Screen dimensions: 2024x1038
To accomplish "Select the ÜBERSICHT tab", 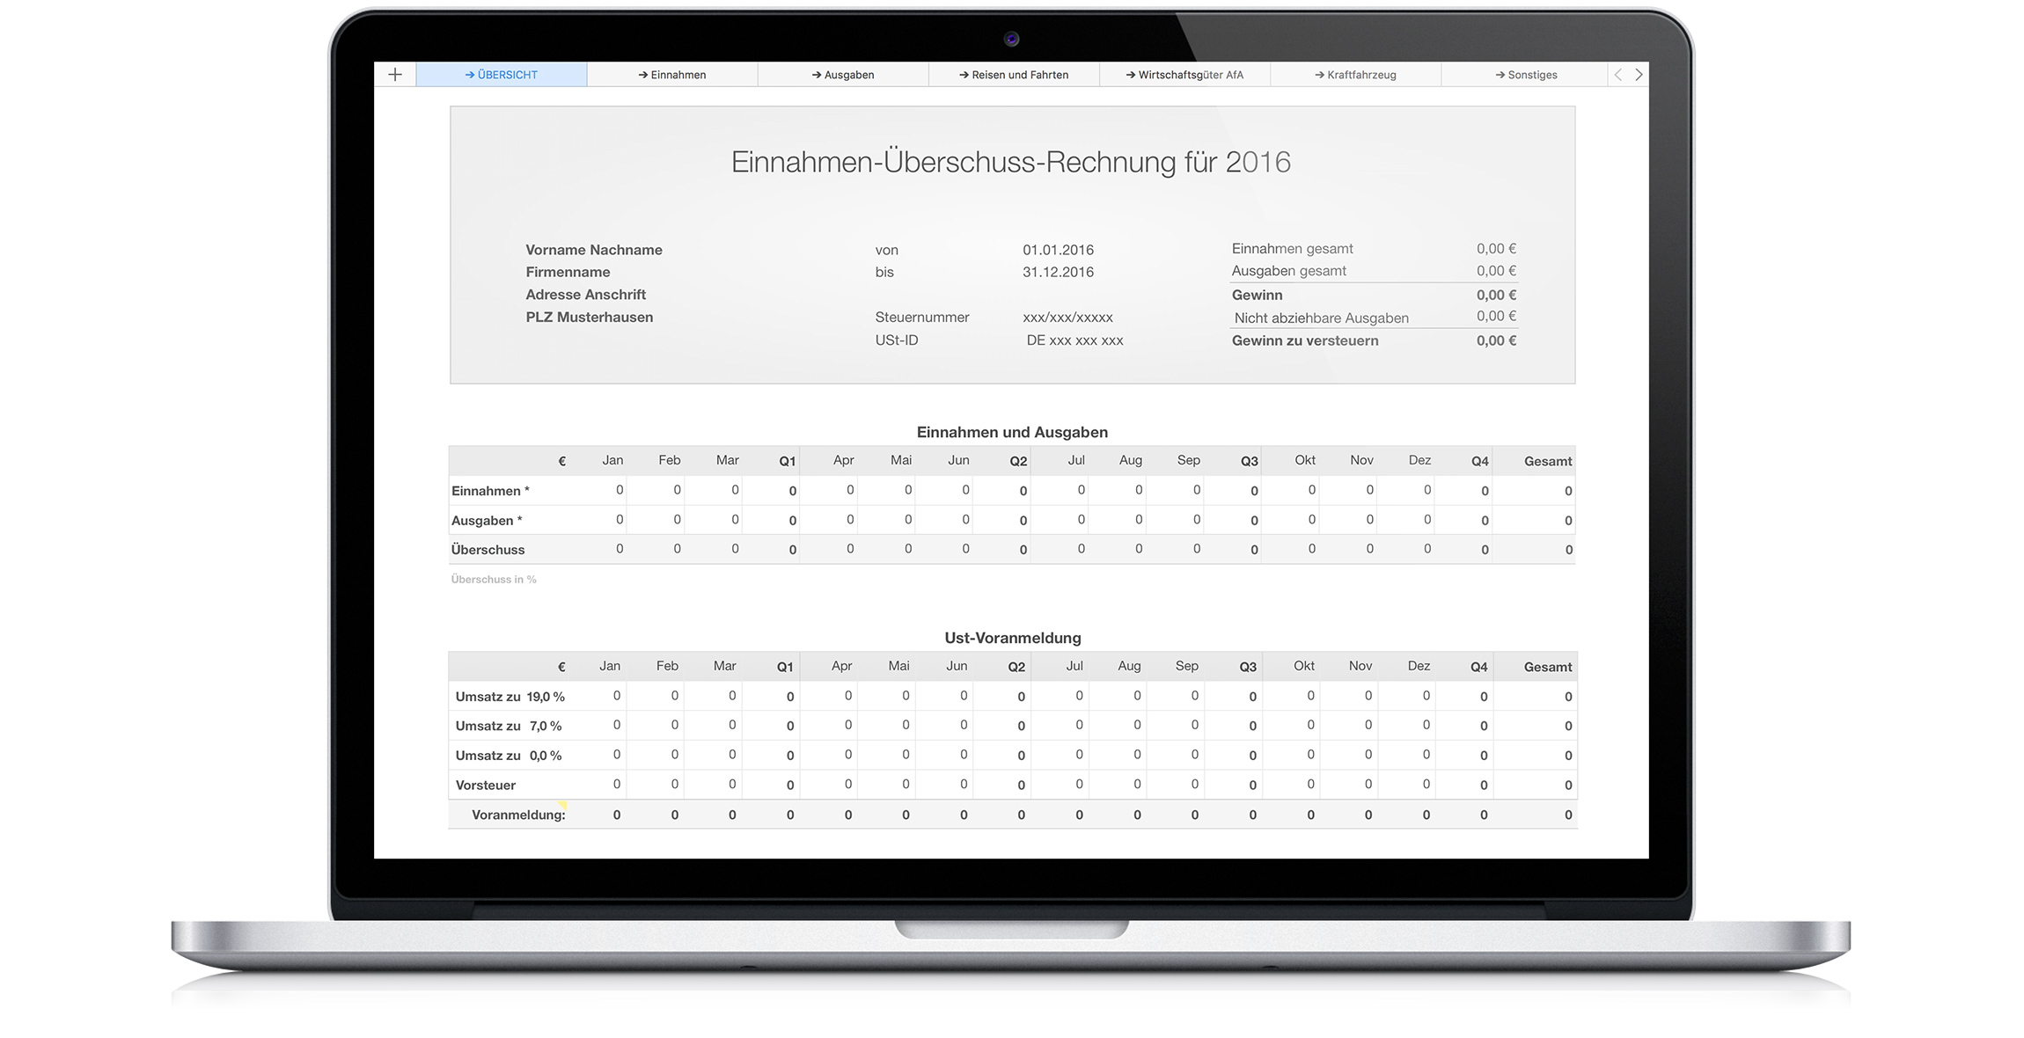I will [502, 75].
